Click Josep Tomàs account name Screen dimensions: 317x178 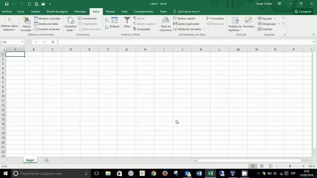tap(264, 4)
